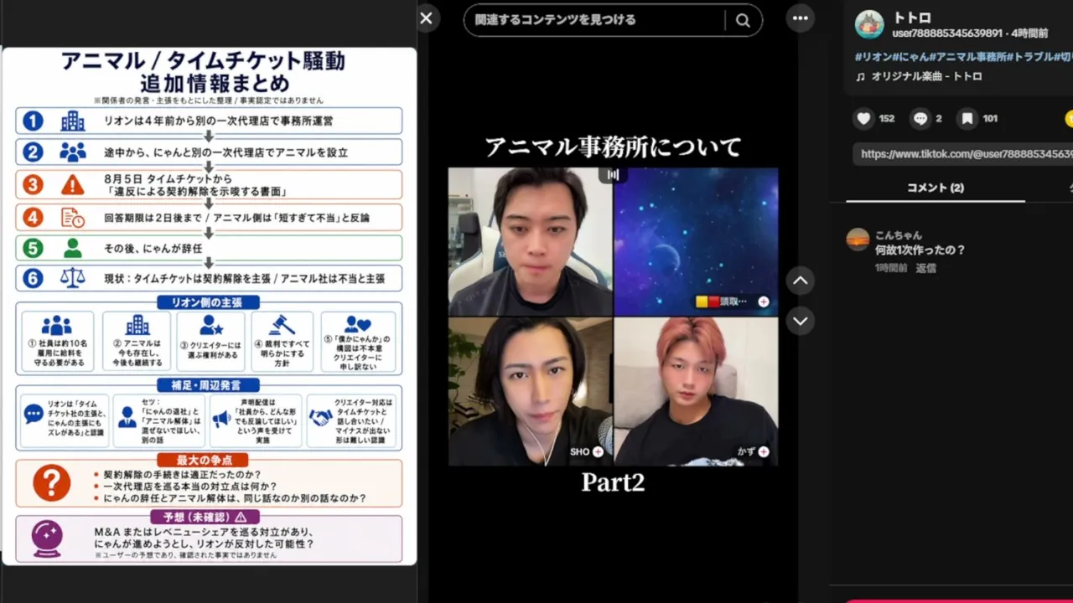Click the video title アニマル事務所について
The height and width of the screenshot is (603, 1073).
tap(613, 147)
